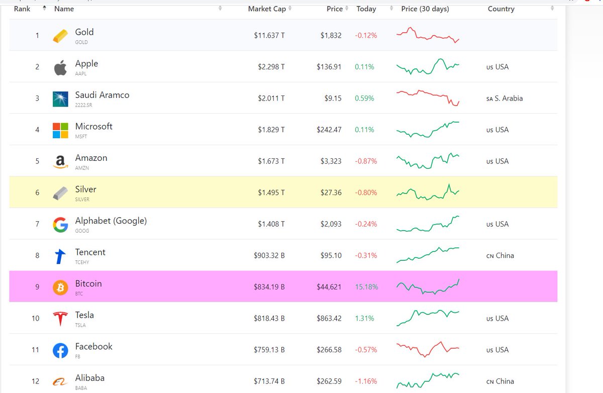Click Apple's 30-day price chart
The image size is (603, 393).
point(428,67)
